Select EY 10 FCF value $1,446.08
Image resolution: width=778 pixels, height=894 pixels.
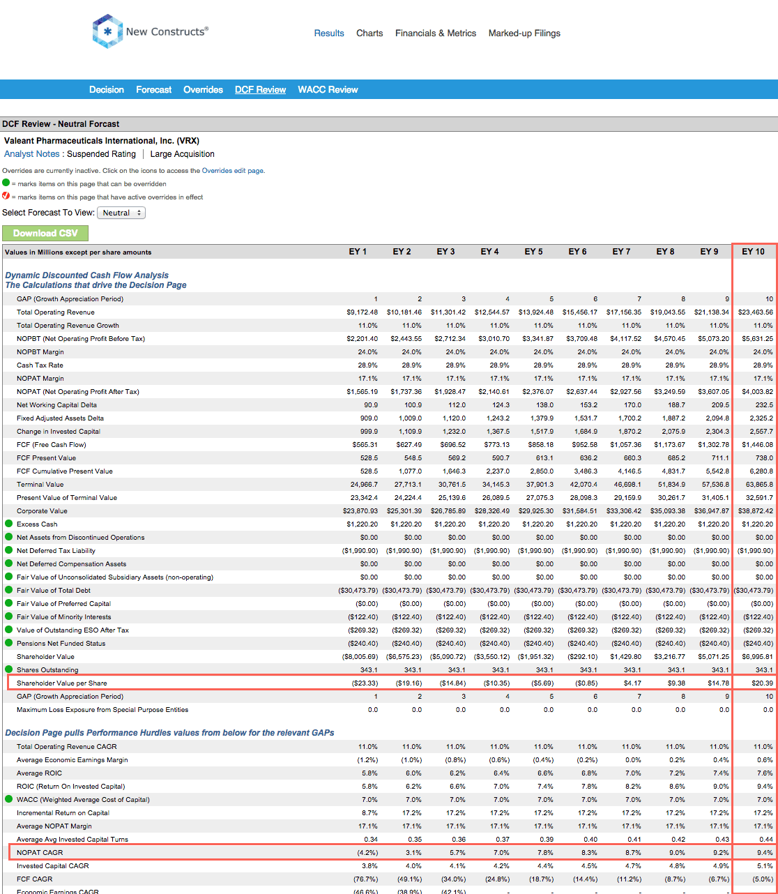click(758, 444)
